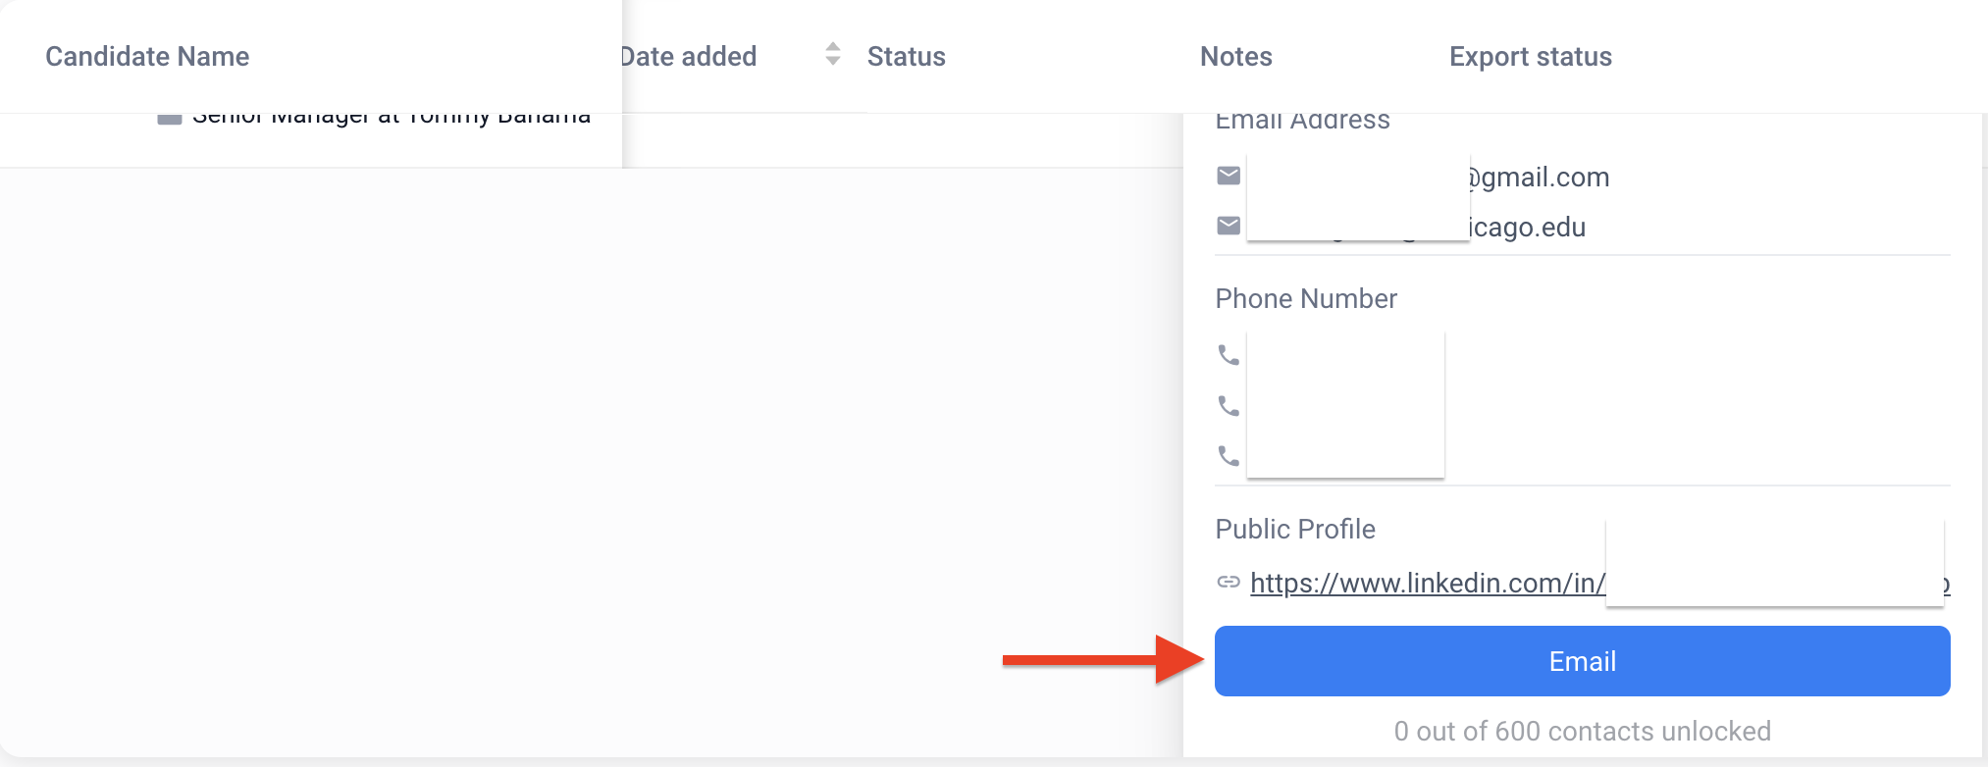Image resolution: width=1988 pixels, height=767 pixels.
Task: Click the envelope icon beside the gmail.com address
Action: click(x=1229, y=176)
